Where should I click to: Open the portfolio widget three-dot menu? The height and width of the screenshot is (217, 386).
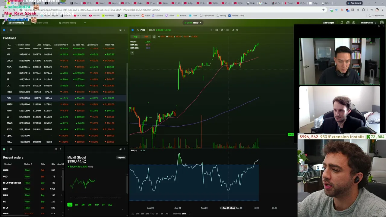pos(125,149)
